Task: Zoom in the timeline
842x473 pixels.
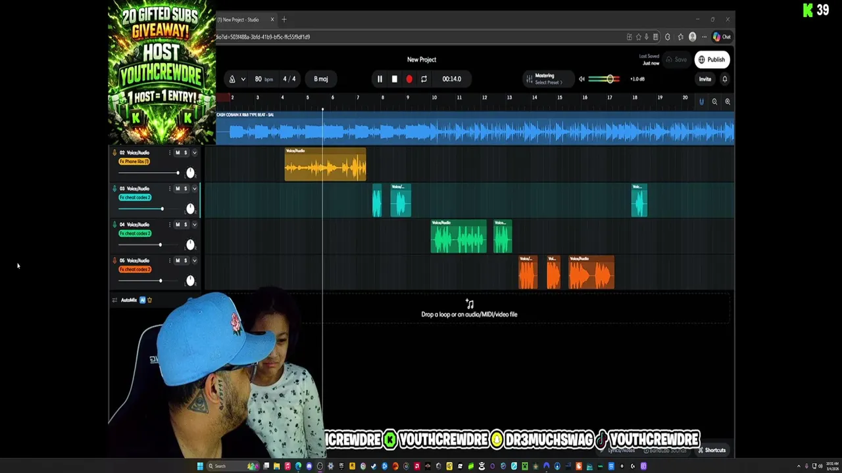Action: coord(728,102)
